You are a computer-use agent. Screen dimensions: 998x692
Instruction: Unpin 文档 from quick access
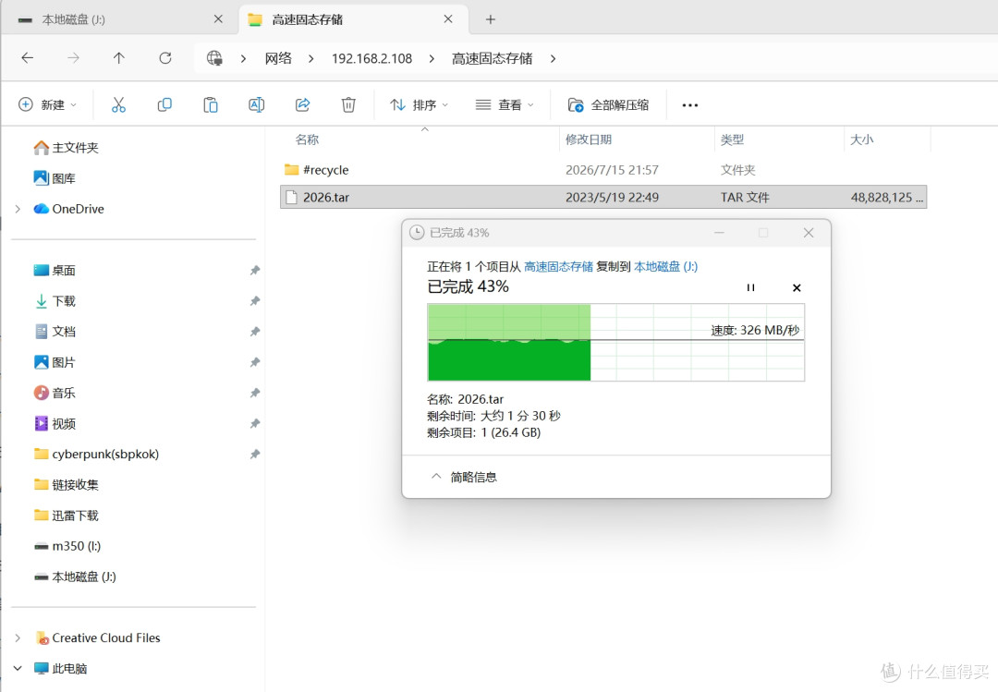click(255, 332)
